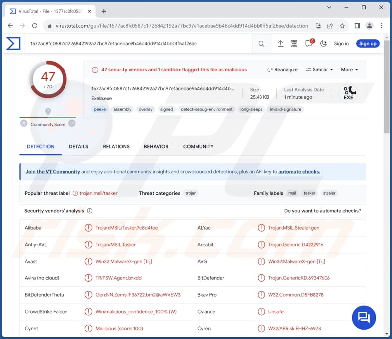Screen dimensions: 392x339
Task: Click the share page icon
Action: coord(330,26)
